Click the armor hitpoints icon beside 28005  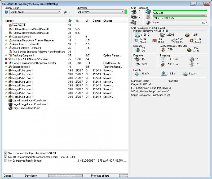point(162,35)
